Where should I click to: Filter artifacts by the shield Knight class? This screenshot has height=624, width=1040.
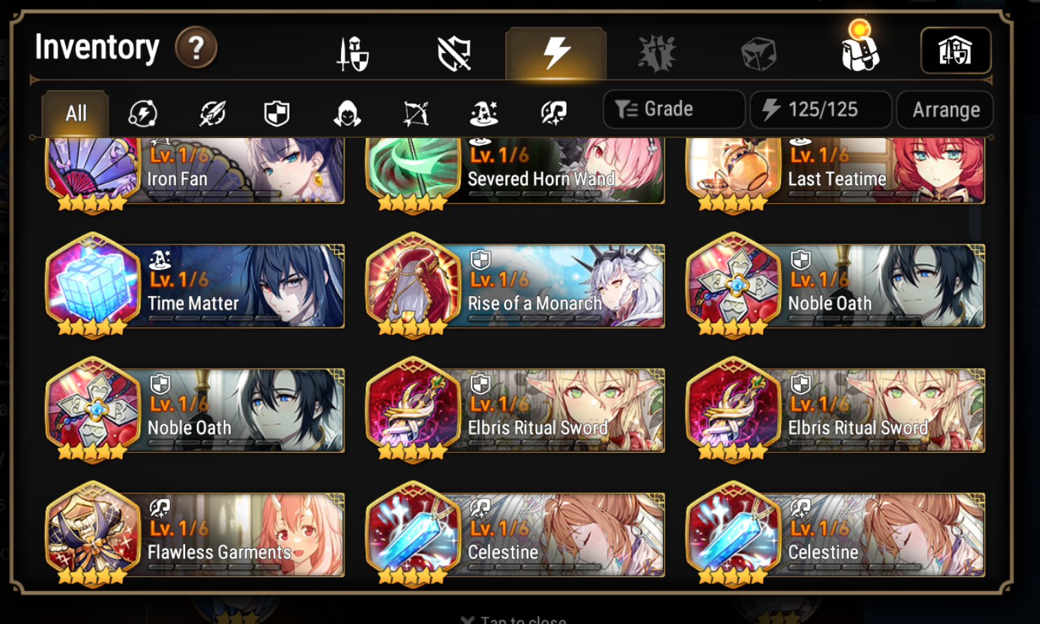click(x=277, y=113)
